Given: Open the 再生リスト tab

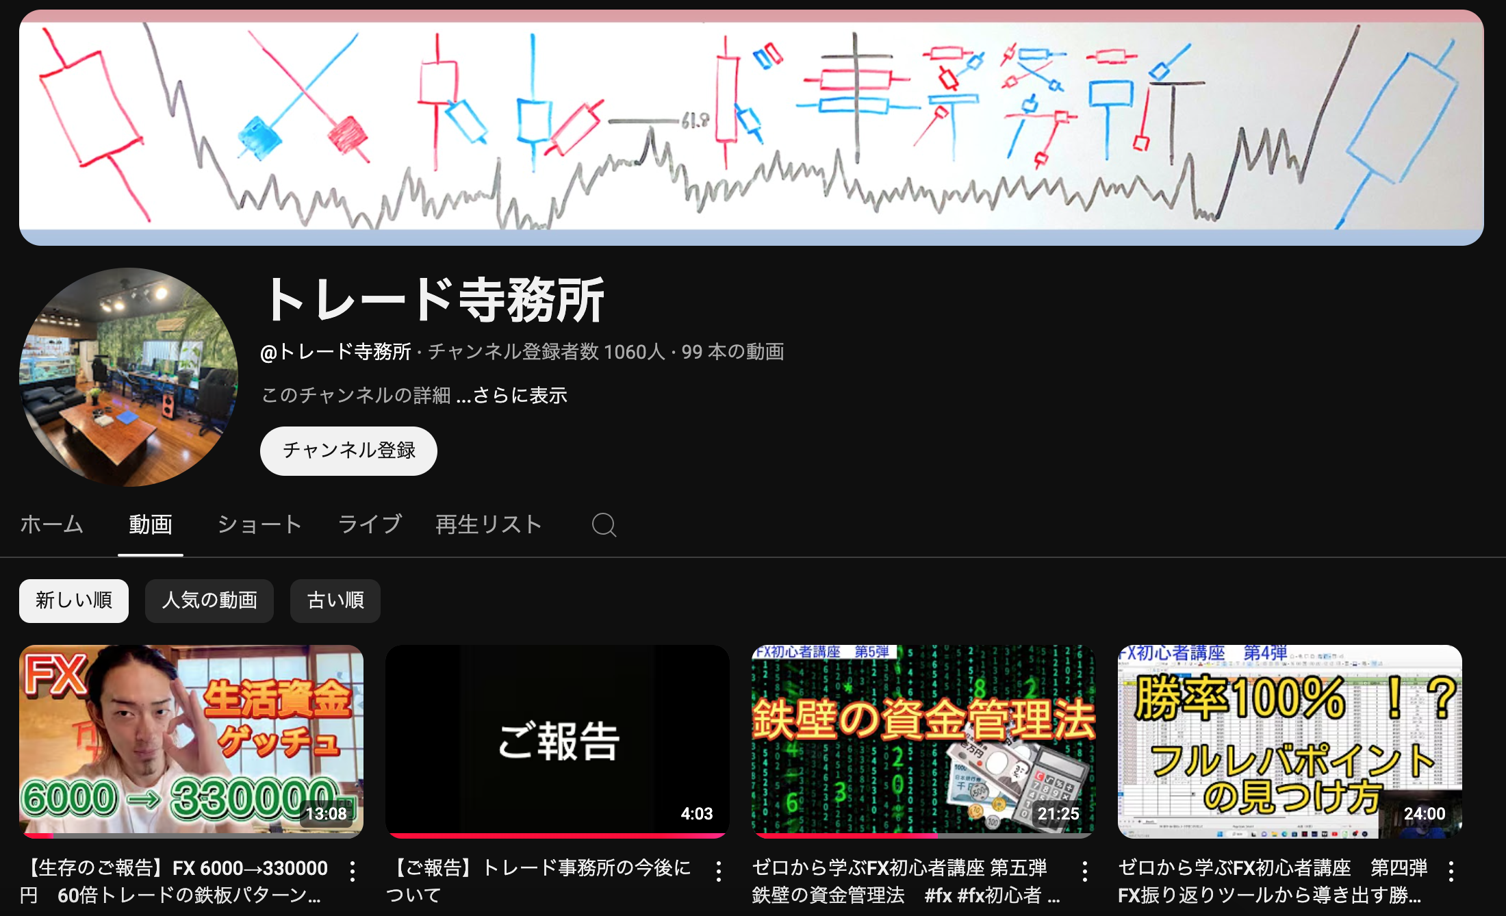Looking at the screenshot, I should tap(489, 525).
